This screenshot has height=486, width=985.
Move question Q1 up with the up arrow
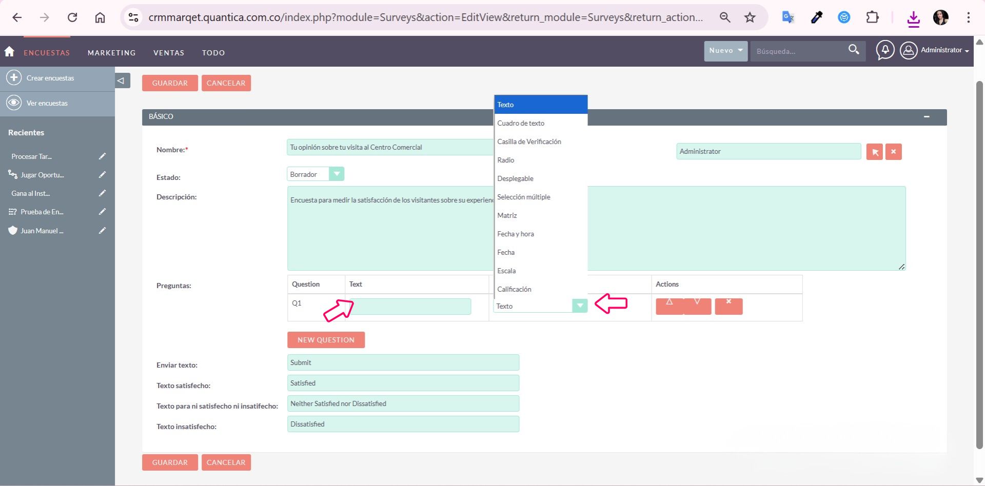(669, 306)
